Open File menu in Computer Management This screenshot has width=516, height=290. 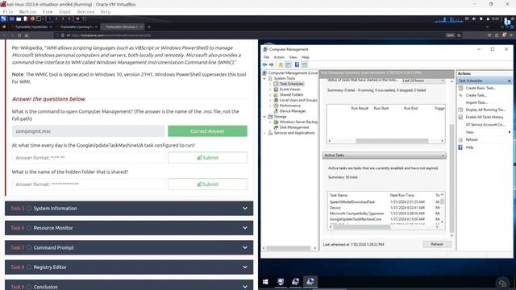(266, 57)
